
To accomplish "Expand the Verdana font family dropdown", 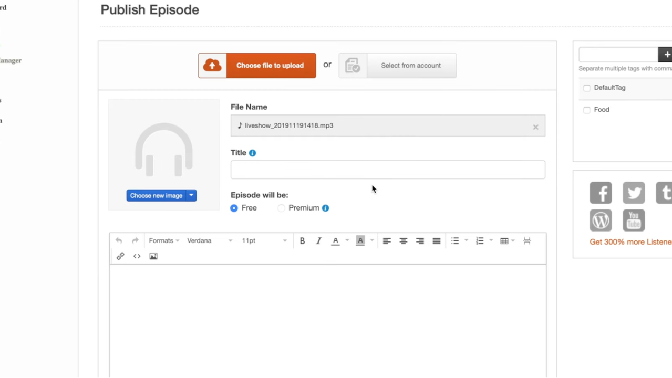I will [210, 241].
